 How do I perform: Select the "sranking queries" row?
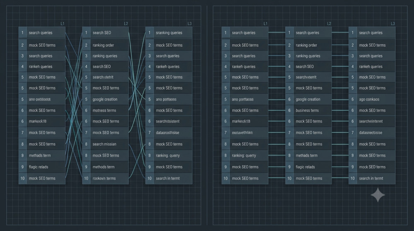[169, 33]
